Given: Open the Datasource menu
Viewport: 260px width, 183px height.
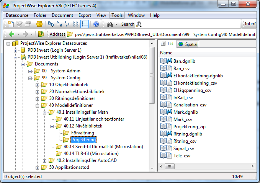Looking at the screenshot, I should click(17, 15).
